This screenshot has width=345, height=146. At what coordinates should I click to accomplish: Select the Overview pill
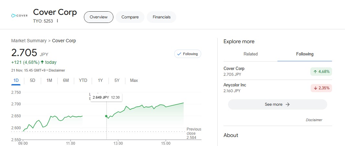[x=98, y=17]
